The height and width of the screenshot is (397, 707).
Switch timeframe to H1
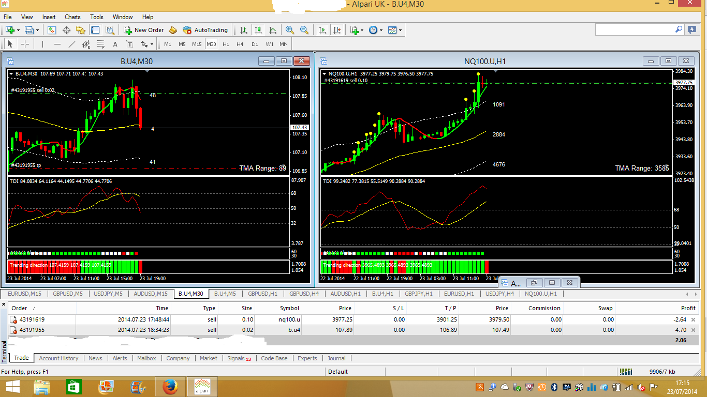coord(226,44)
